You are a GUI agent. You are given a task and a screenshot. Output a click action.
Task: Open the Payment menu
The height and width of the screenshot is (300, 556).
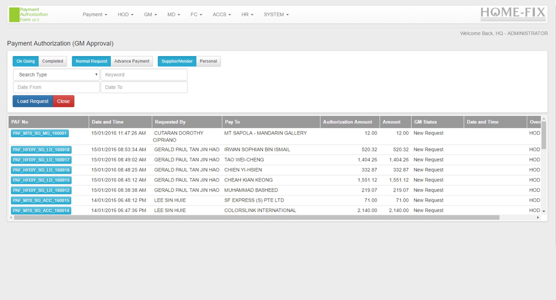[95, 14]
